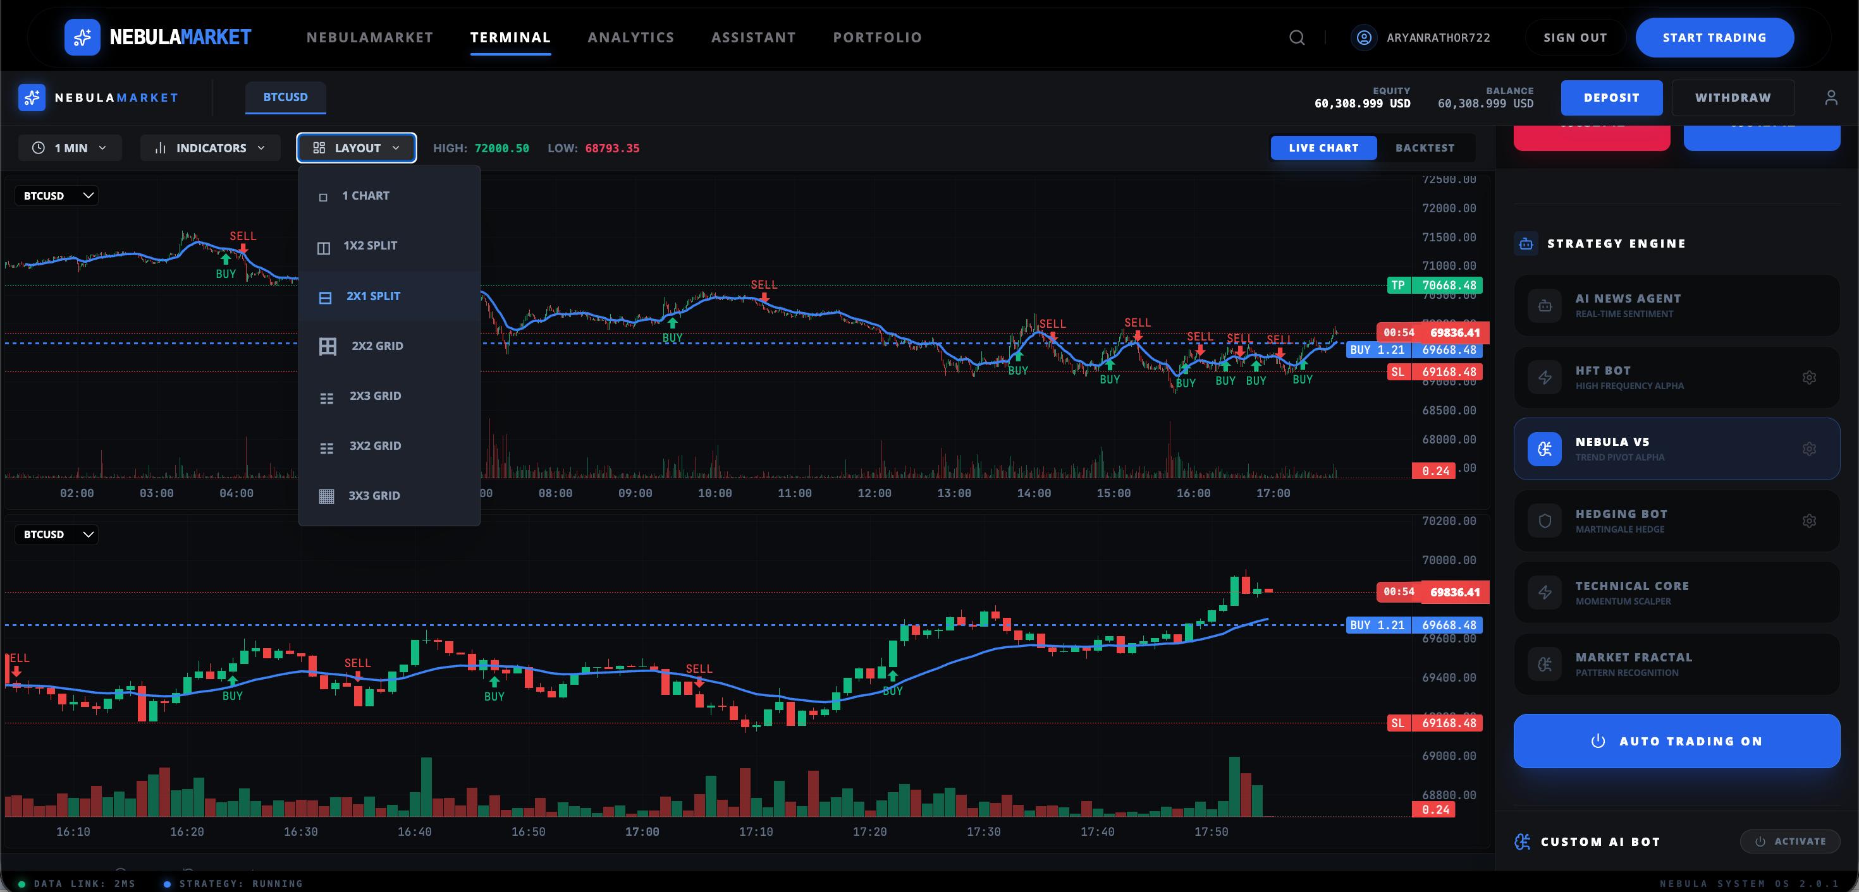Click the AI News Agent robot icon
The width and height of the screenshot is (1859, 892).
(1544, 306)
